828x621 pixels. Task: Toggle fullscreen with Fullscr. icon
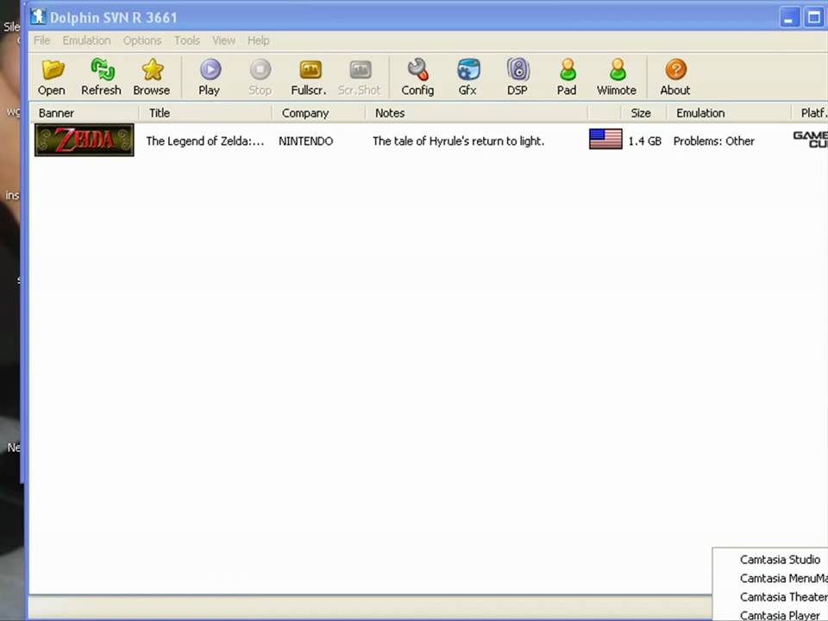click(309, 77)
